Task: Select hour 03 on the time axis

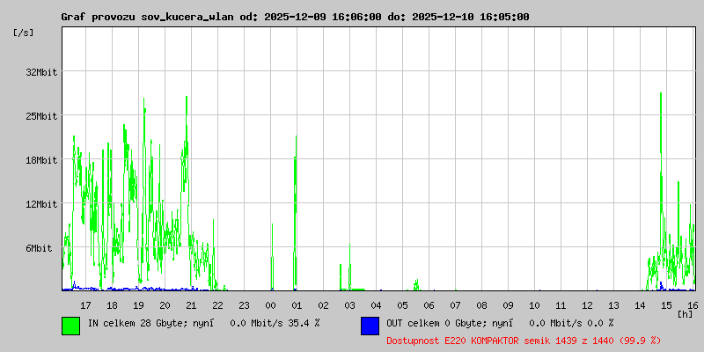Action: 349,304
